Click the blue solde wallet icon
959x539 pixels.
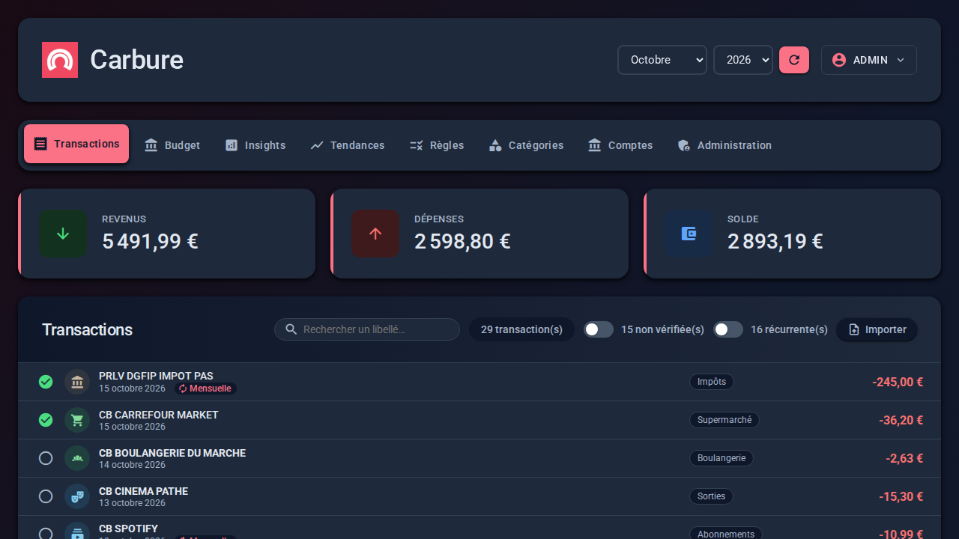tap(689, 234)
